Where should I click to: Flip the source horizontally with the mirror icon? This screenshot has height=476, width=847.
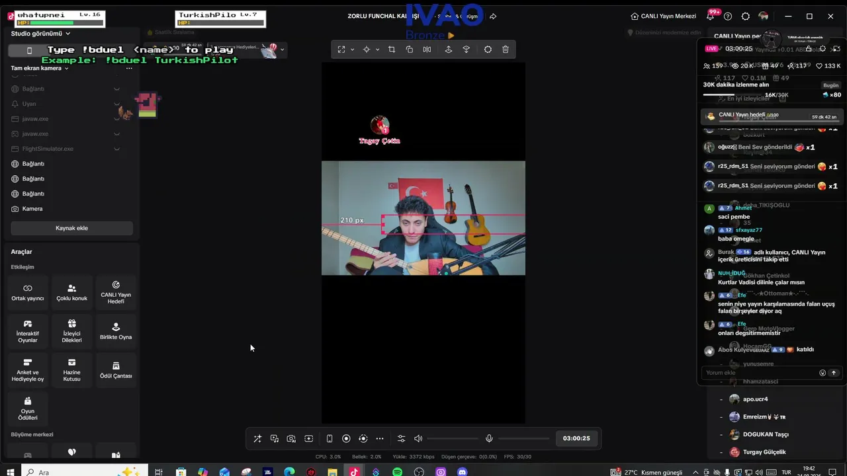tap(427, 50)
